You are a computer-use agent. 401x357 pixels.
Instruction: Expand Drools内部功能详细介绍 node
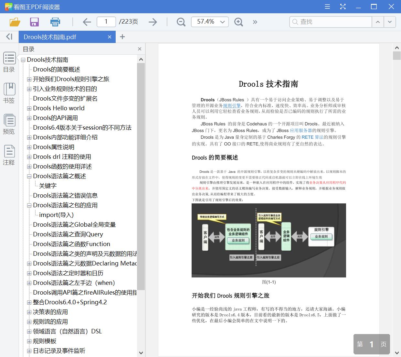click(29, 137)
